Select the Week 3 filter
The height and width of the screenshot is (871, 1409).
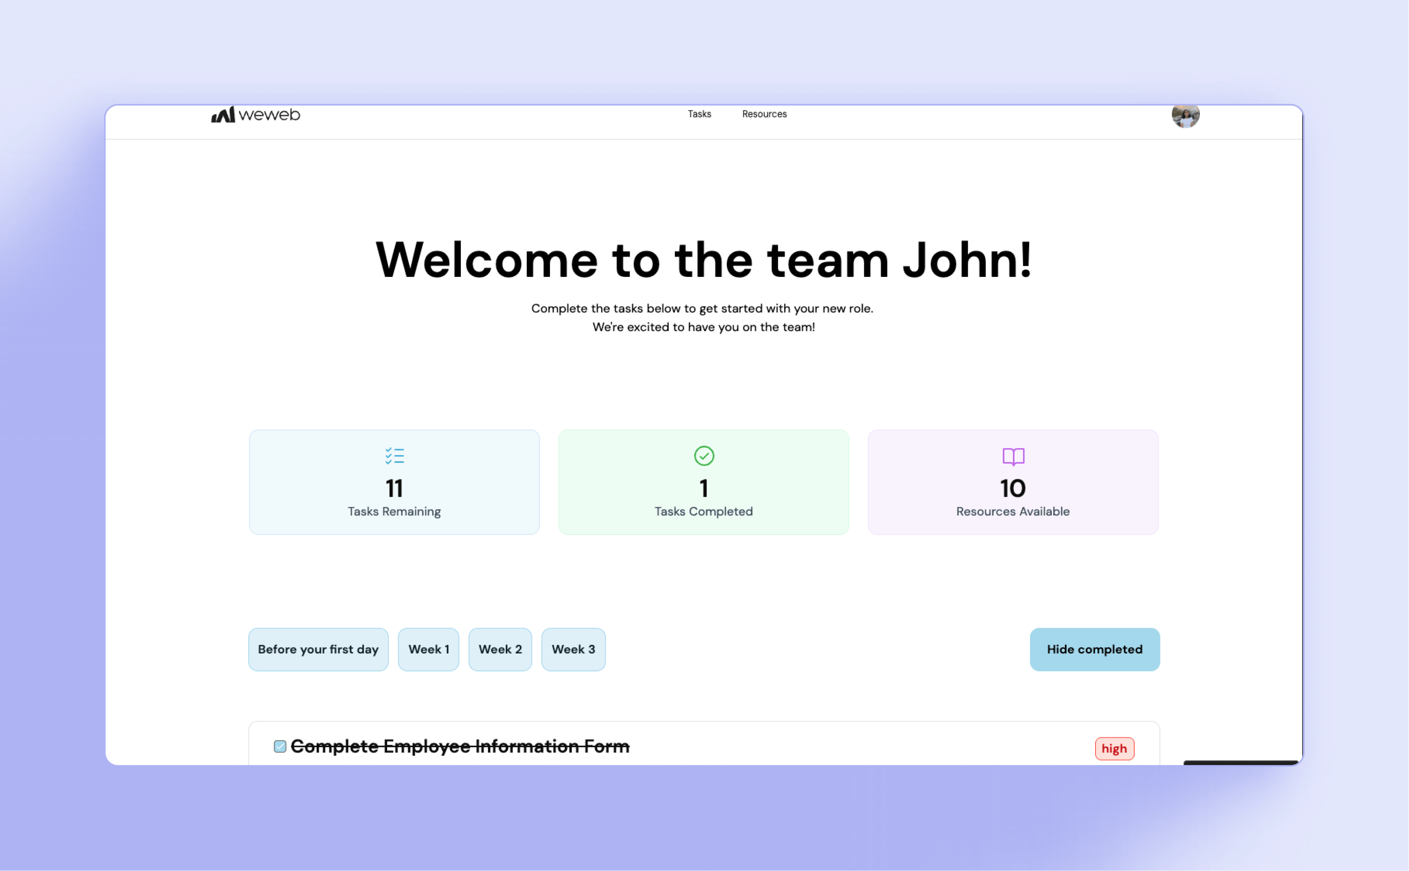[573, 649]
